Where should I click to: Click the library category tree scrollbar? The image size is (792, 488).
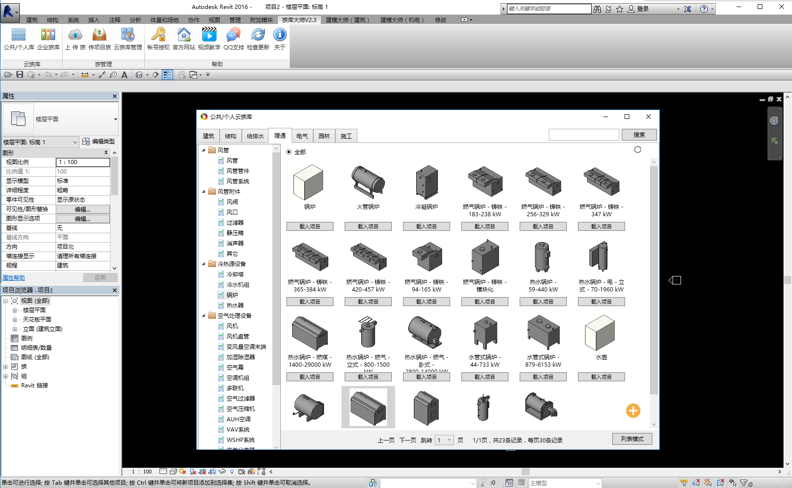tap(276, 268)
